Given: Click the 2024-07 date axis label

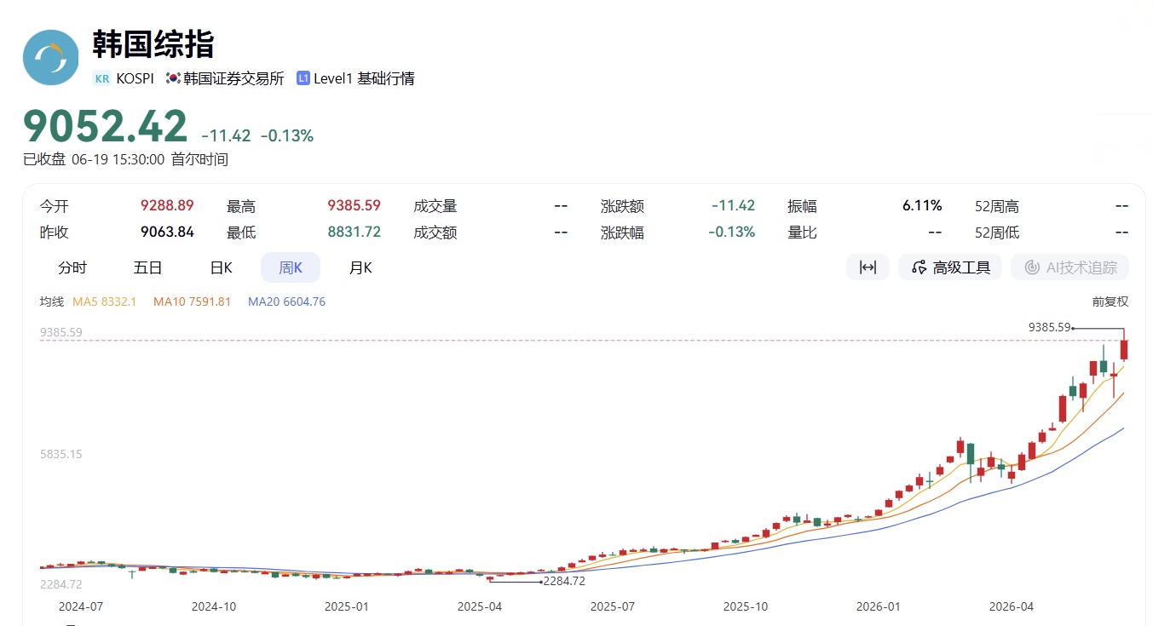Looking at the screenshot, I should [79, 606].
